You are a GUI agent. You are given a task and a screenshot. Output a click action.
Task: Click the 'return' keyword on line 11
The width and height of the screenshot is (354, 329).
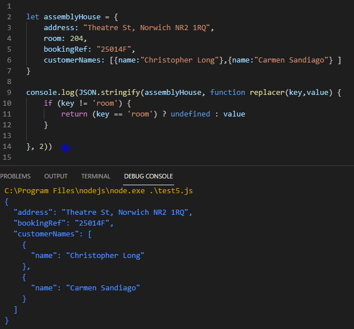pos(75,114)
